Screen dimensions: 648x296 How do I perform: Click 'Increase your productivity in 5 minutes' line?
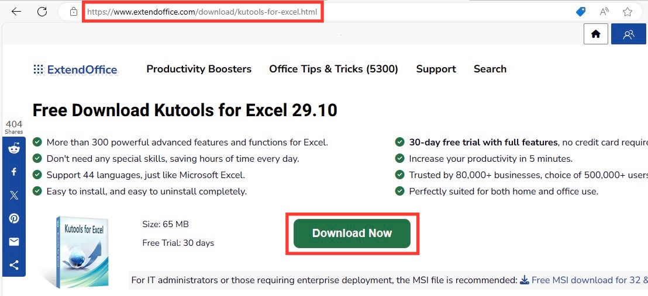(x=491, y=159)
